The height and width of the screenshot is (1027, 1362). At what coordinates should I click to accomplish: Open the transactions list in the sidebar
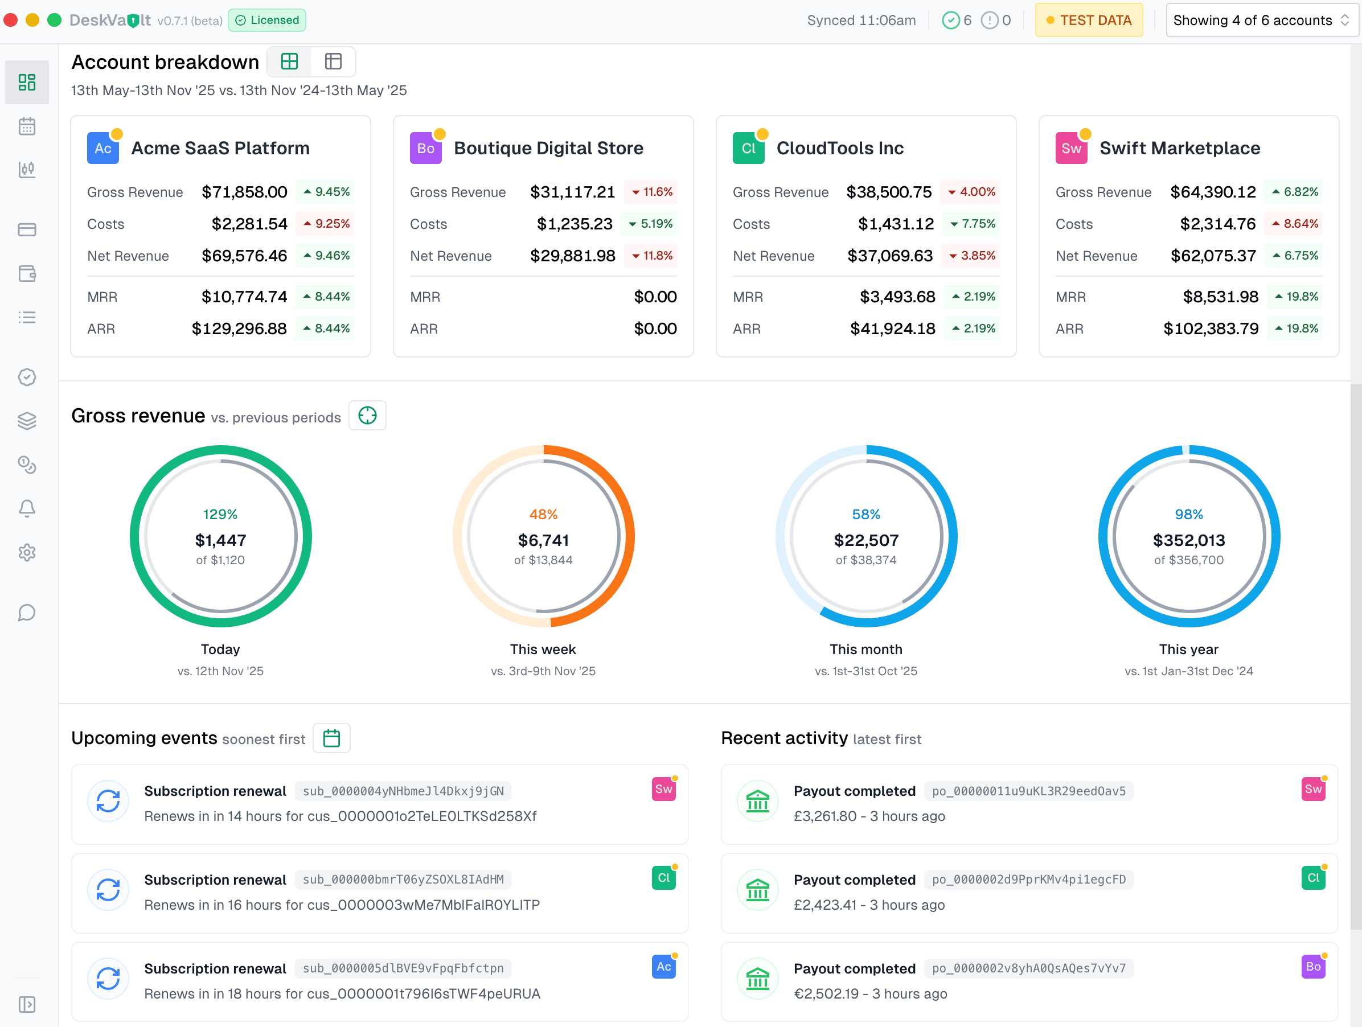(x=27, y=317)
